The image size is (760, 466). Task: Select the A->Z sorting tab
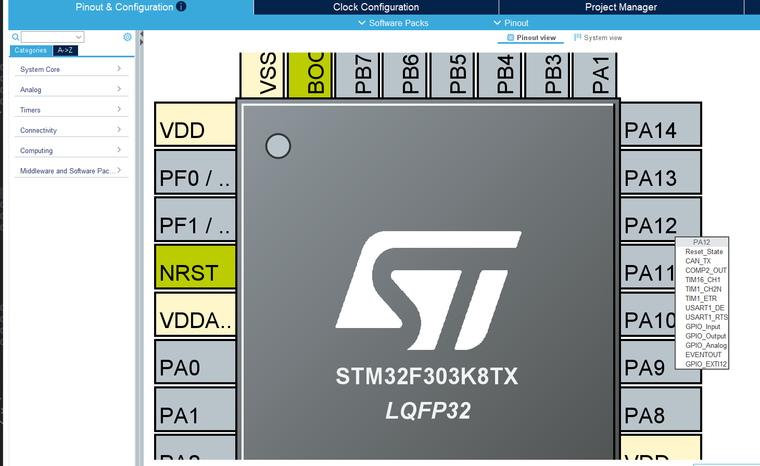pyautogui.click(x=65, y=51)
